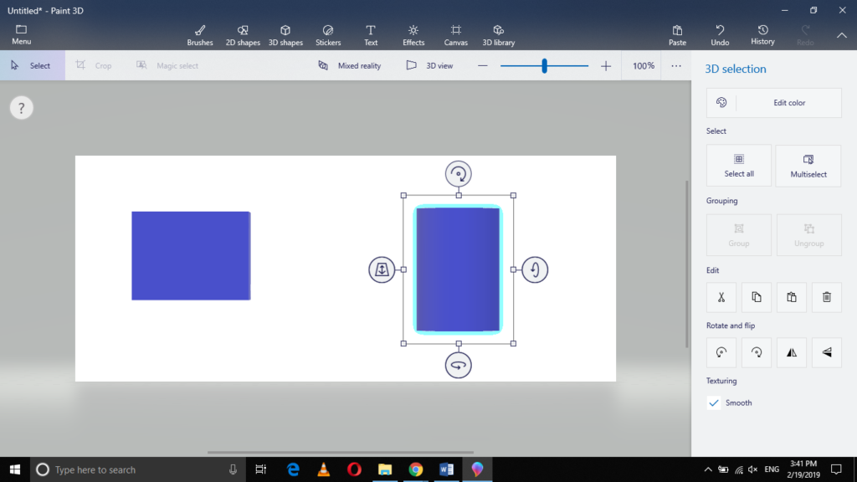This screenshot has width=857, height=482.
Task: Switch to the Effects tab
Action: pyautogui.click(x=413, y=35)
